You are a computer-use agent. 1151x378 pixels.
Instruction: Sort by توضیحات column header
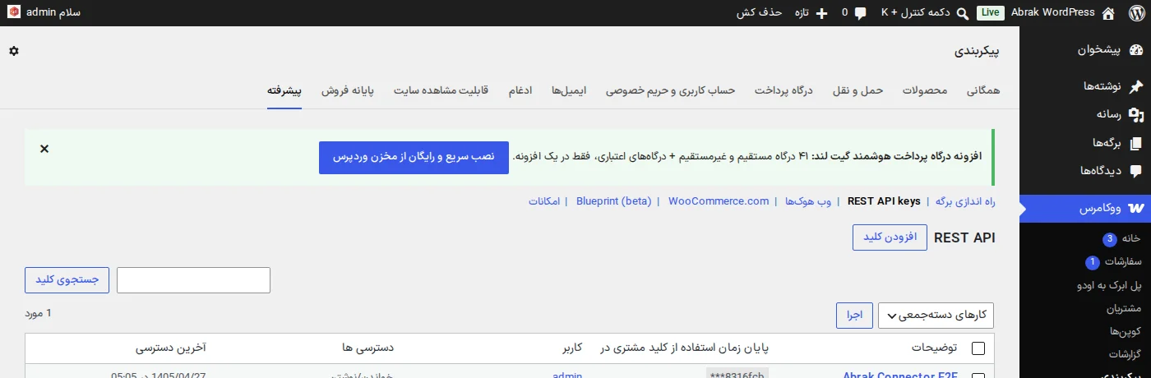935,348
